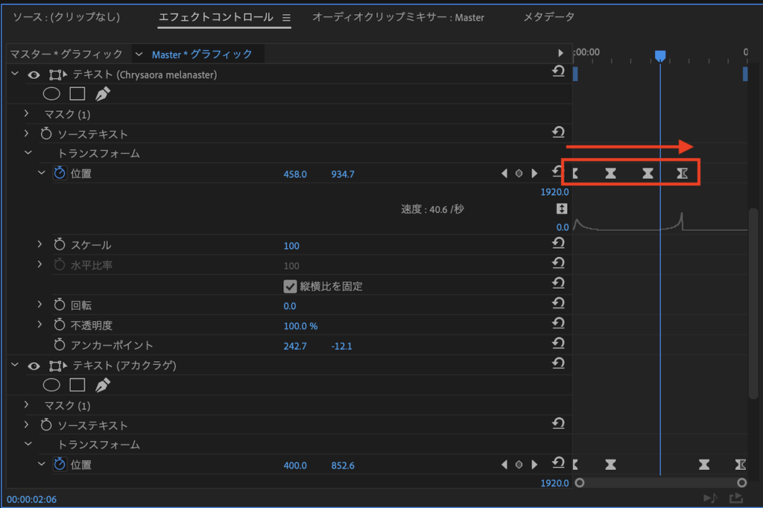Reset first ソーステキスト parameter
The width and height of the screenshot is (763, 508).
(x=558, y=132)
